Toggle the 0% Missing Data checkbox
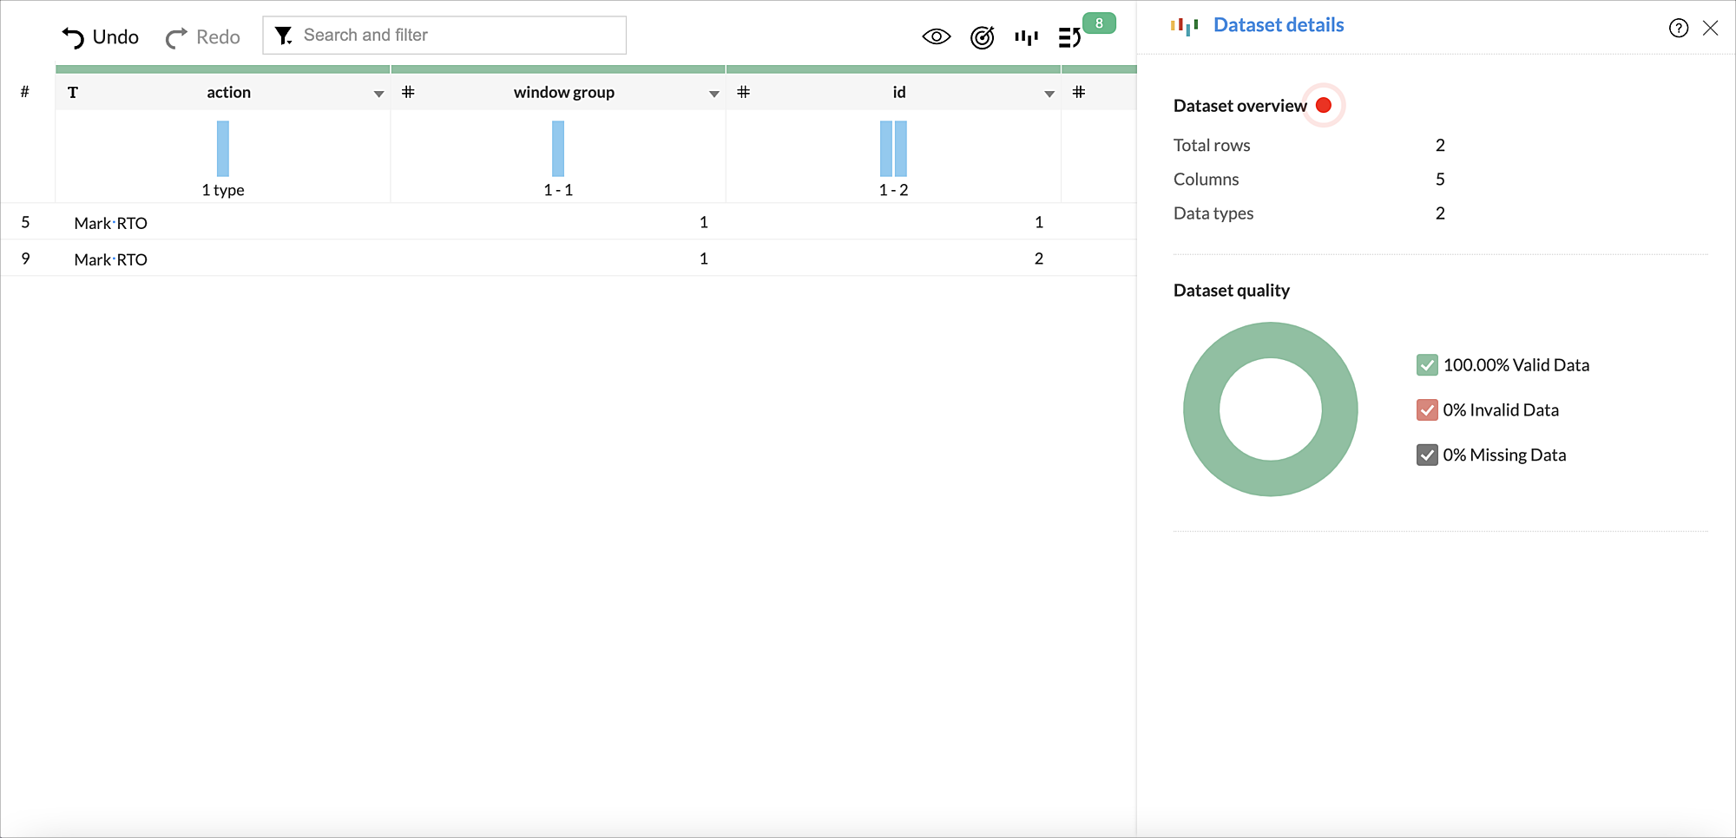1736x838 pixels. 1427,455
